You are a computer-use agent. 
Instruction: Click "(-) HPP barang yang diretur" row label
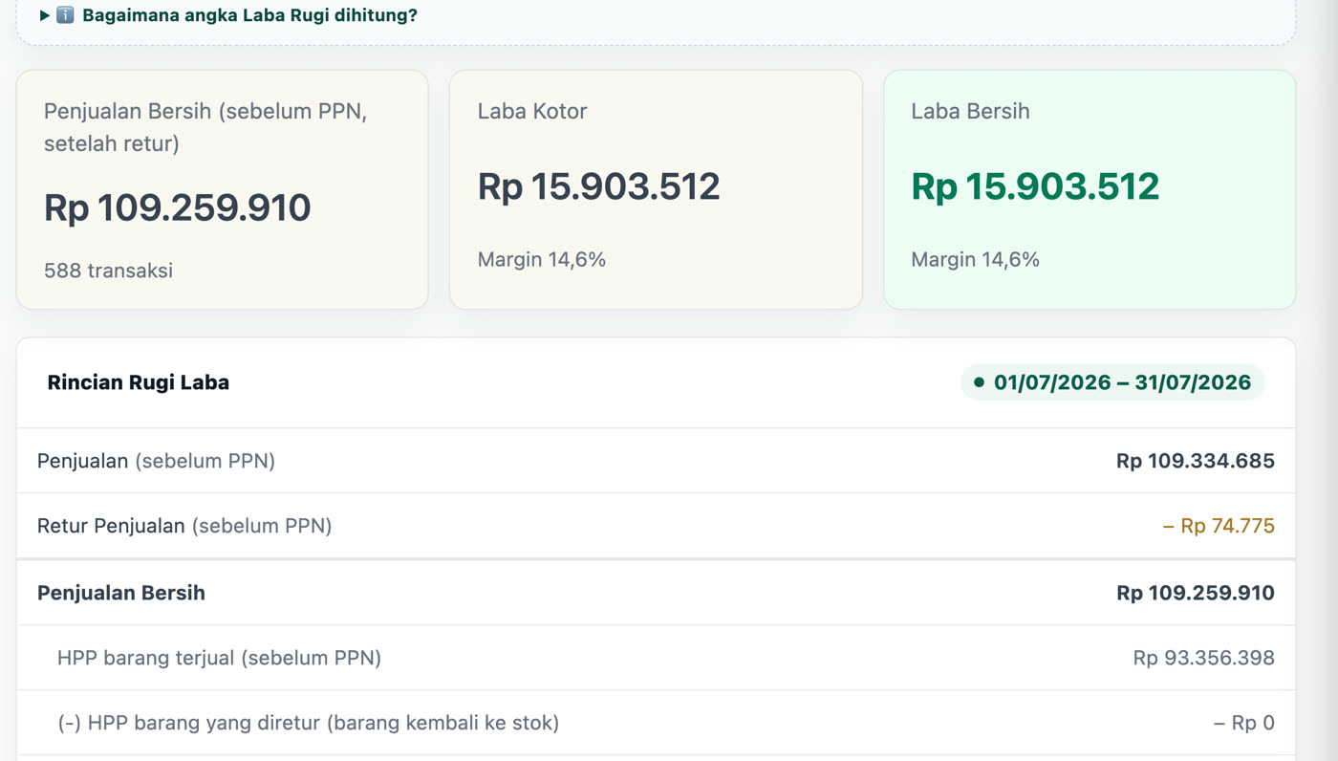[308, 723]
